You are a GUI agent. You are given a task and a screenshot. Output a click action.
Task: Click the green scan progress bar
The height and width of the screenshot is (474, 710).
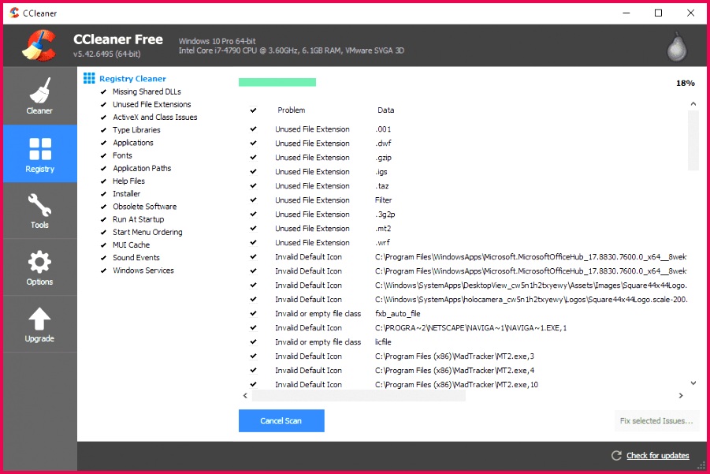(x=277, y=81)
